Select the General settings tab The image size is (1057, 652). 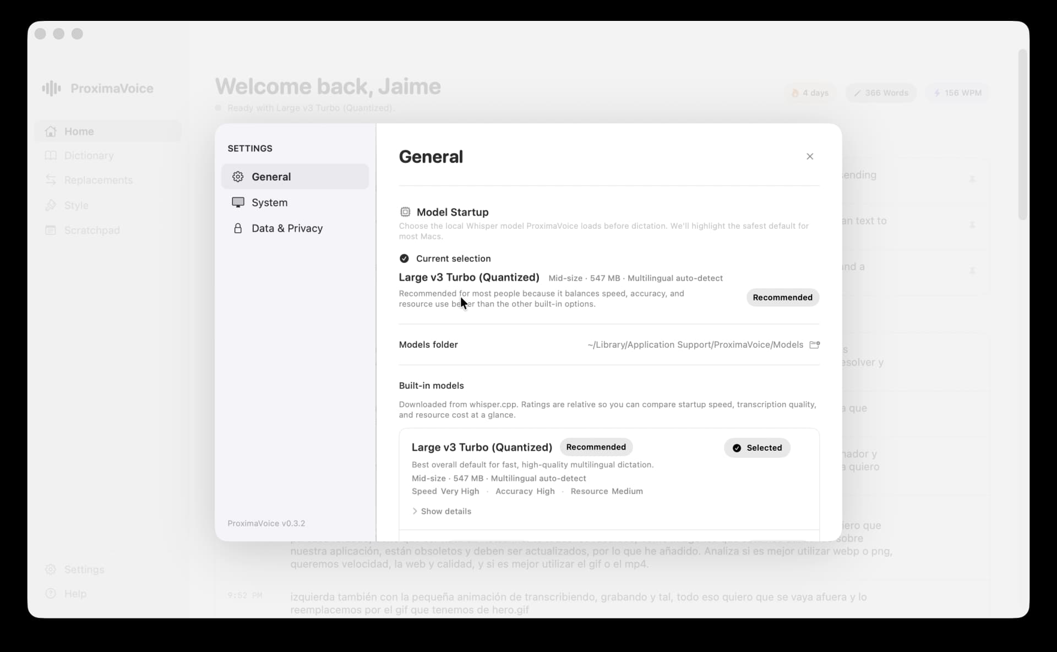295,177
